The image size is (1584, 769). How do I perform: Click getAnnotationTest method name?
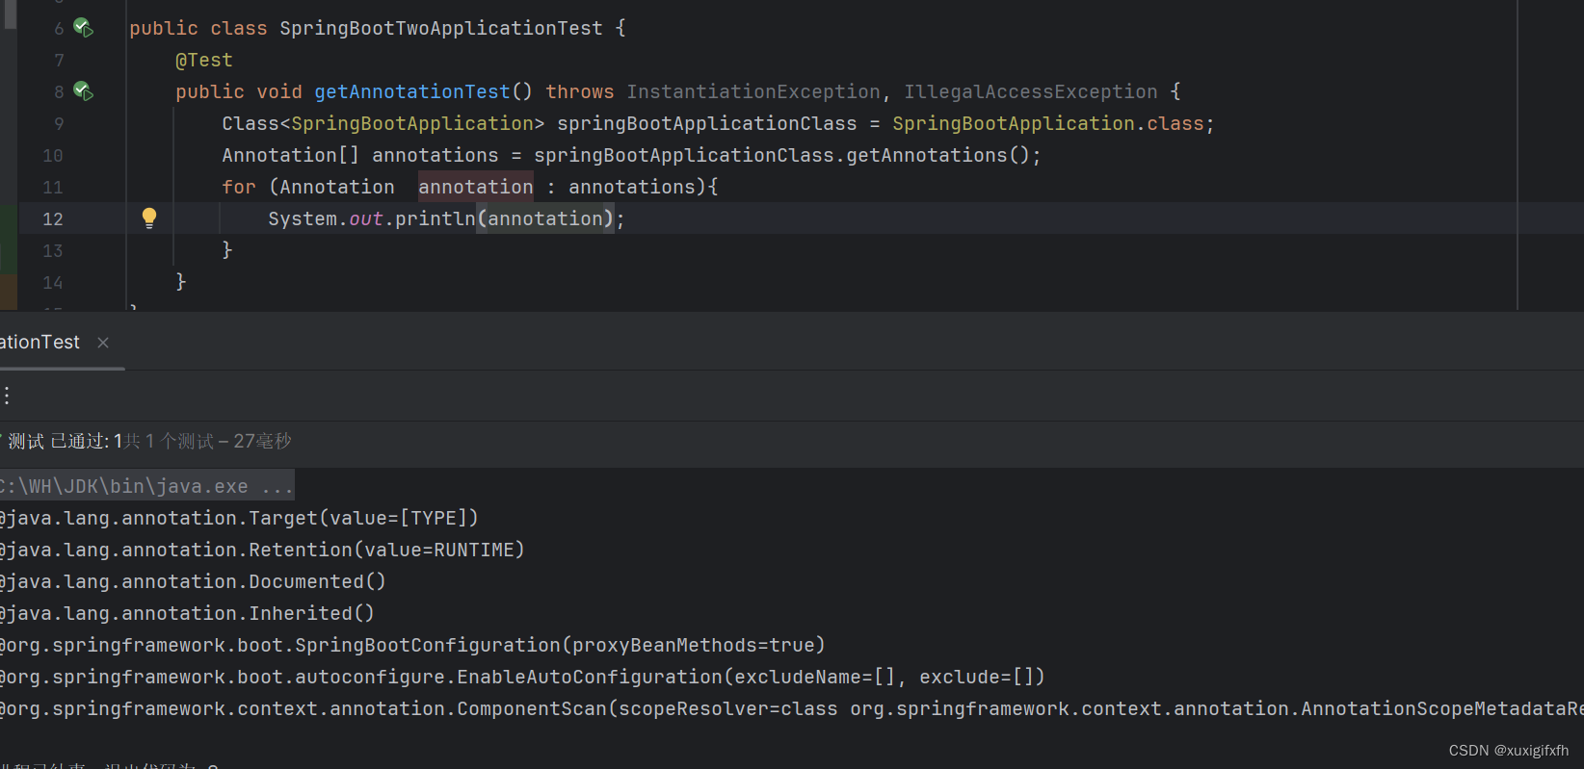[412, 91]
